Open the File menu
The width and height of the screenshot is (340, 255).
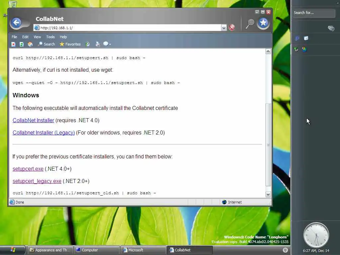[14, 37]
